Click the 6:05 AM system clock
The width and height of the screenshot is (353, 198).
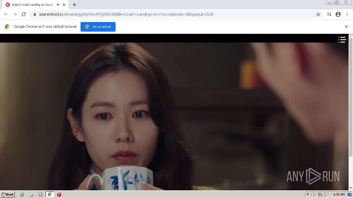(x=339, y=194)
